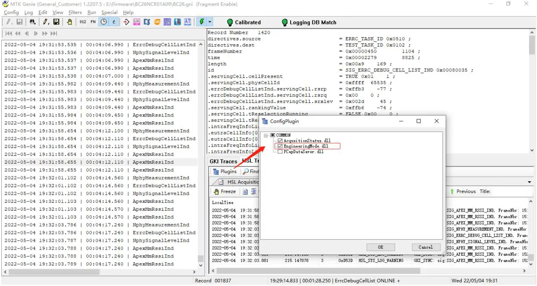Open dropdown arrow at right of HSL tab bar
537x286 pixels.
click(x=530, y=182)
